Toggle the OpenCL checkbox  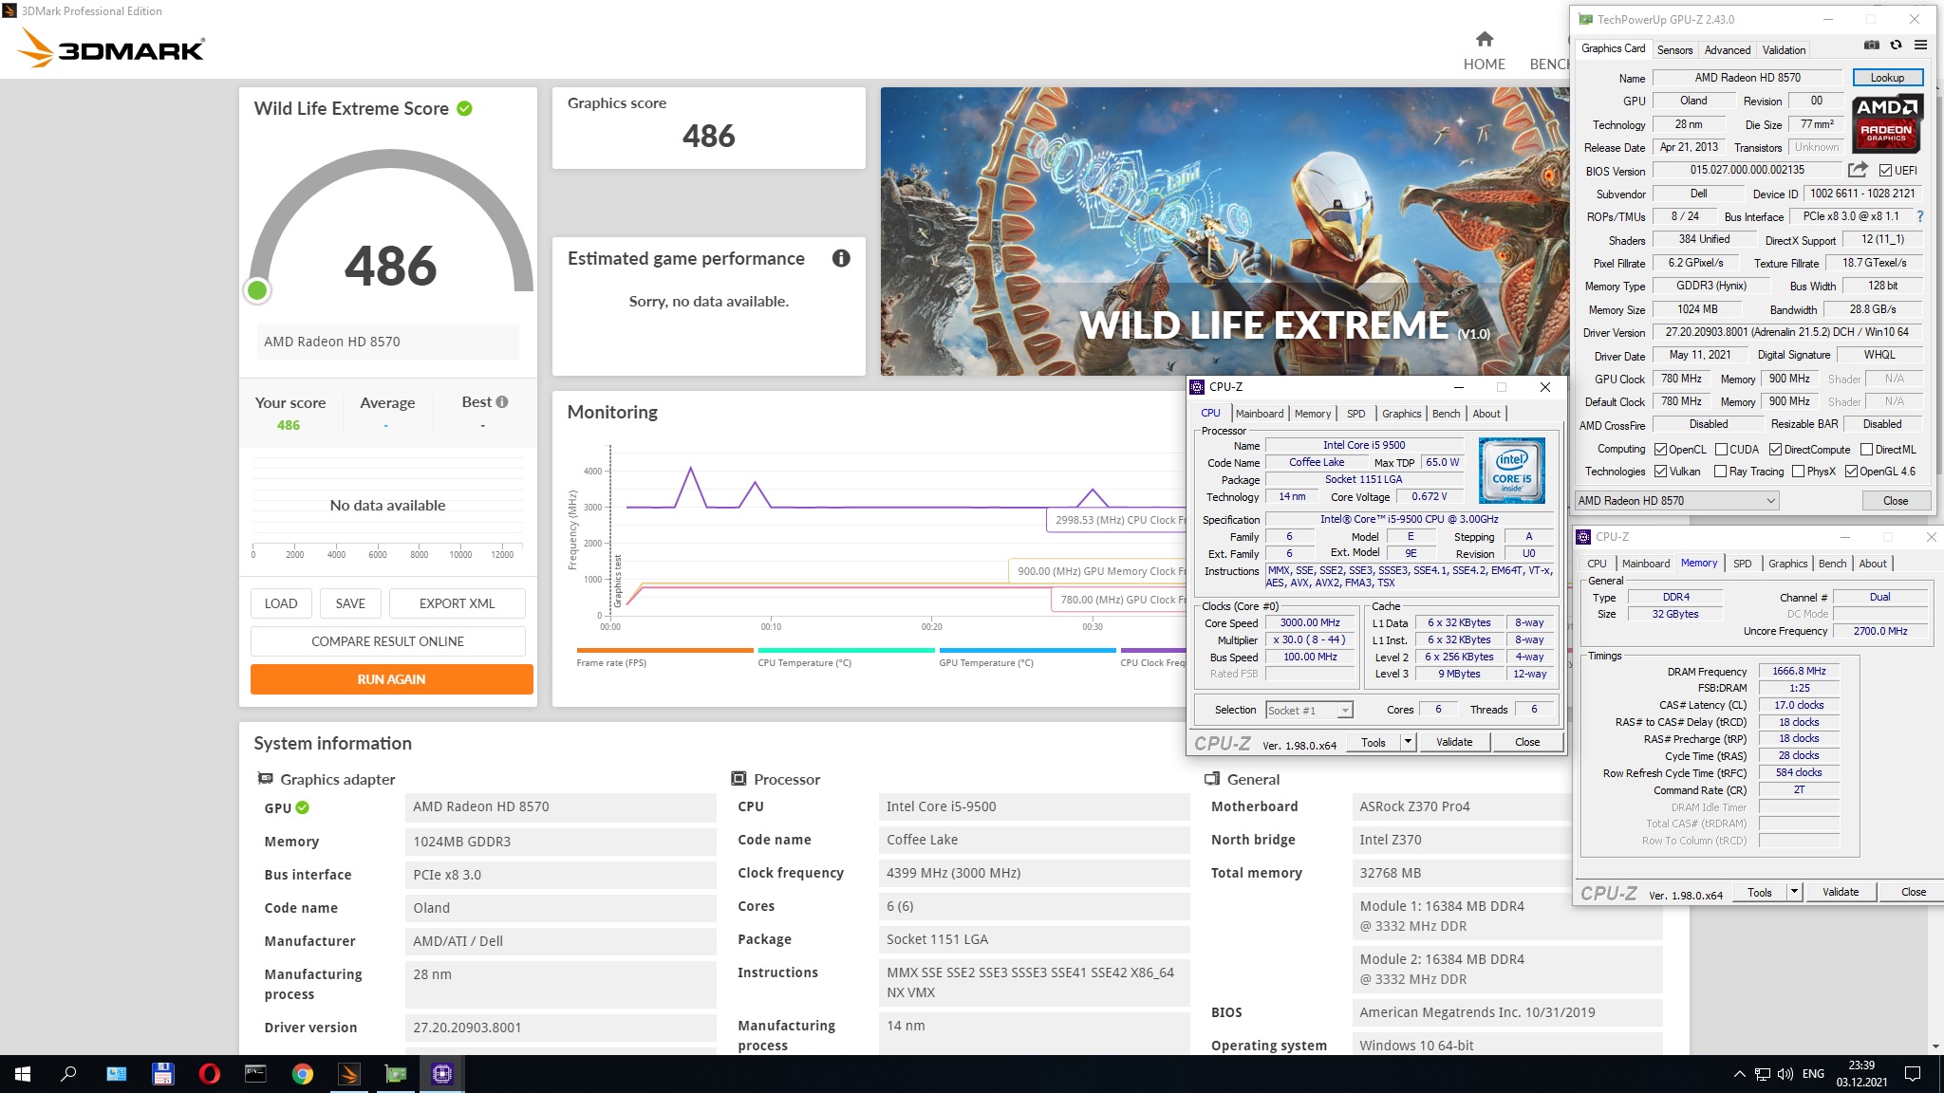(1660, 450)
